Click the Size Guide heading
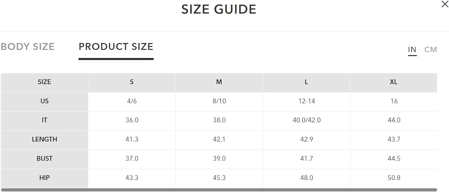This screenshot has width=449, height=192. (219, 10)
